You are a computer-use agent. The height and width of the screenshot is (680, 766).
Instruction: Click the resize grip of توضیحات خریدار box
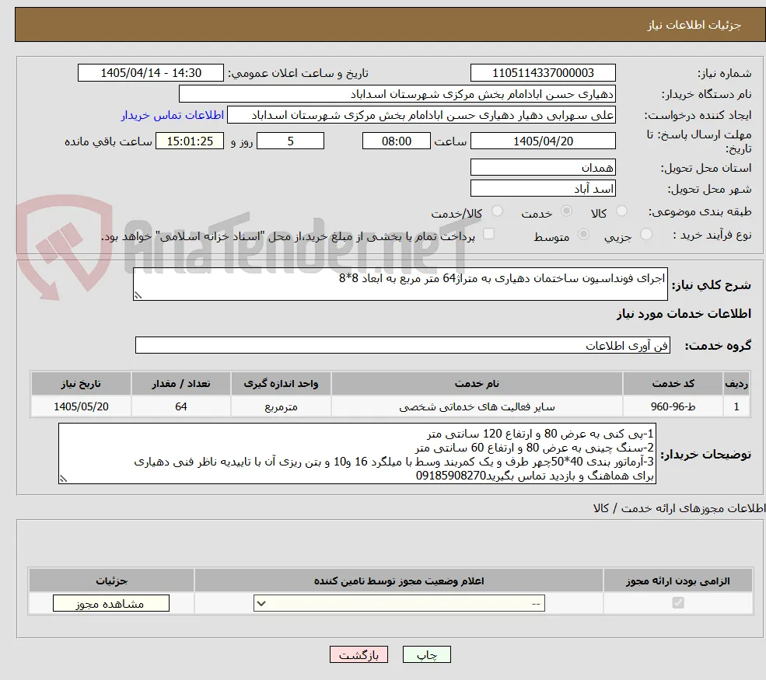pos(63,479)
